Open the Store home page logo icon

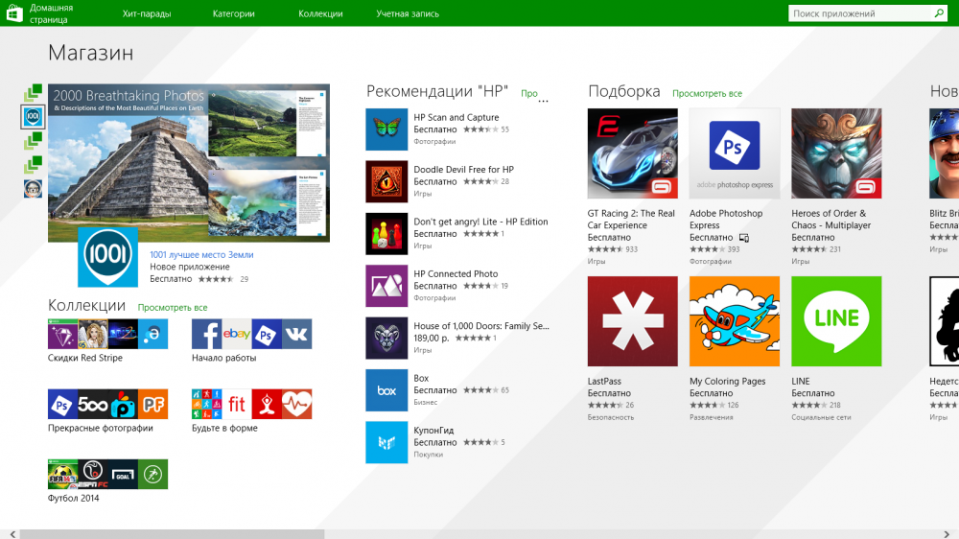14,12
